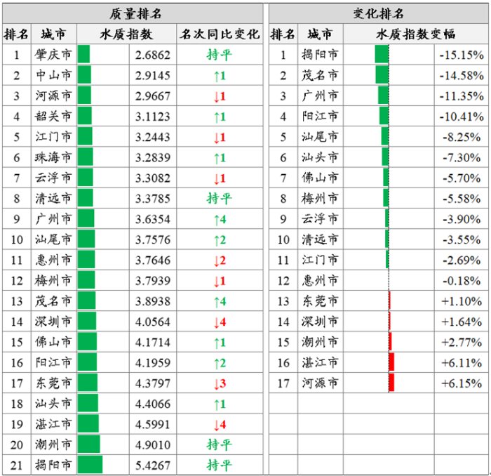Click the 质量排名 table title header
491x476 pixels.
tap(133, 13)
